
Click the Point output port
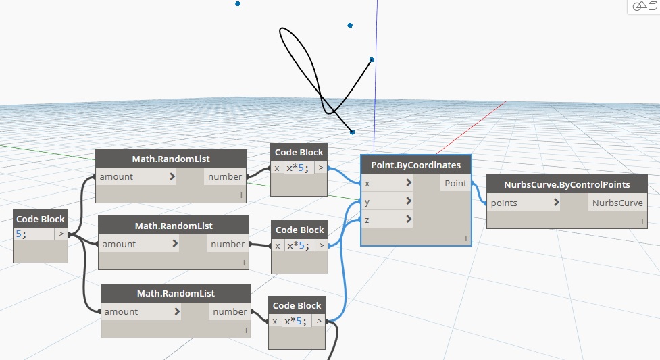455,184
